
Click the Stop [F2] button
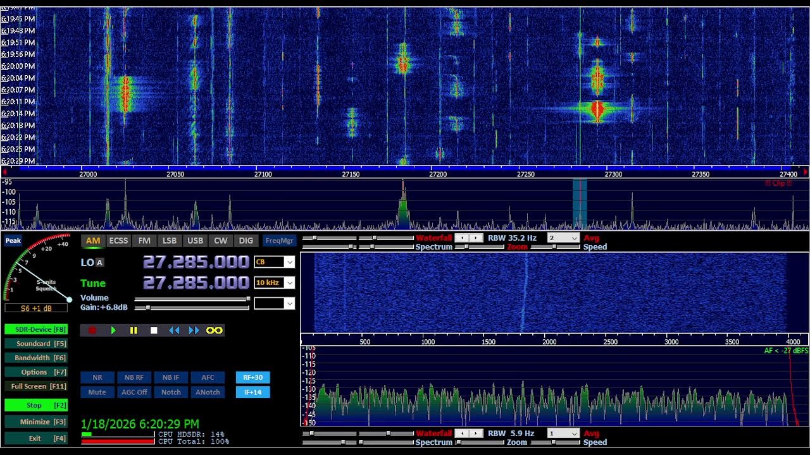pyautogui.click(x=36, y=405)
